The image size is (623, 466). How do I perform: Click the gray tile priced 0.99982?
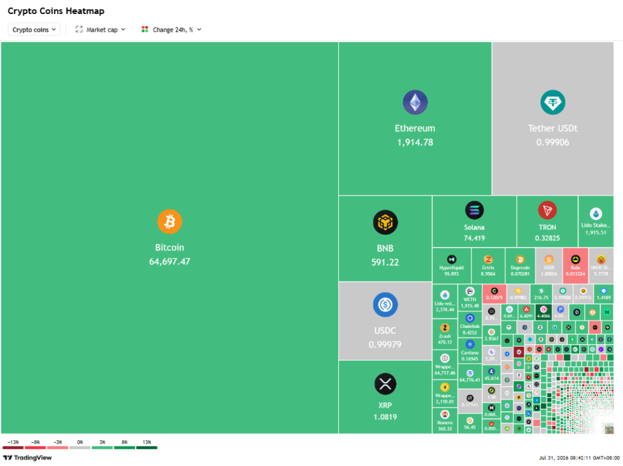pyautogui.click(x=518, y=294)
